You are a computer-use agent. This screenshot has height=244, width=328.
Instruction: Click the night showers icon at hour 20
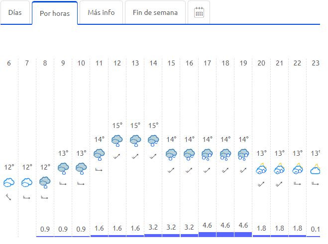(261, 169)
